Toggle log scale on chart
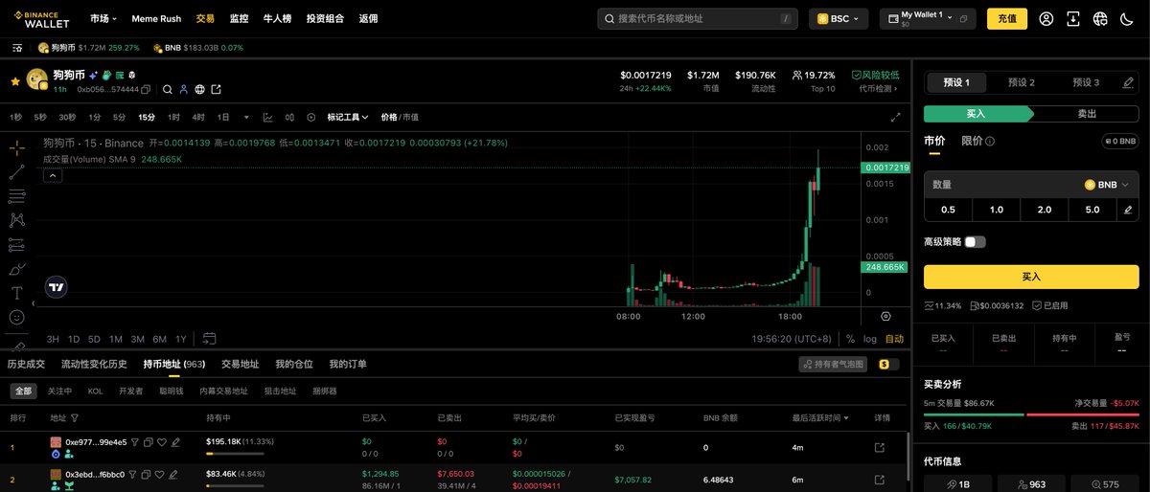 point(870,339)
